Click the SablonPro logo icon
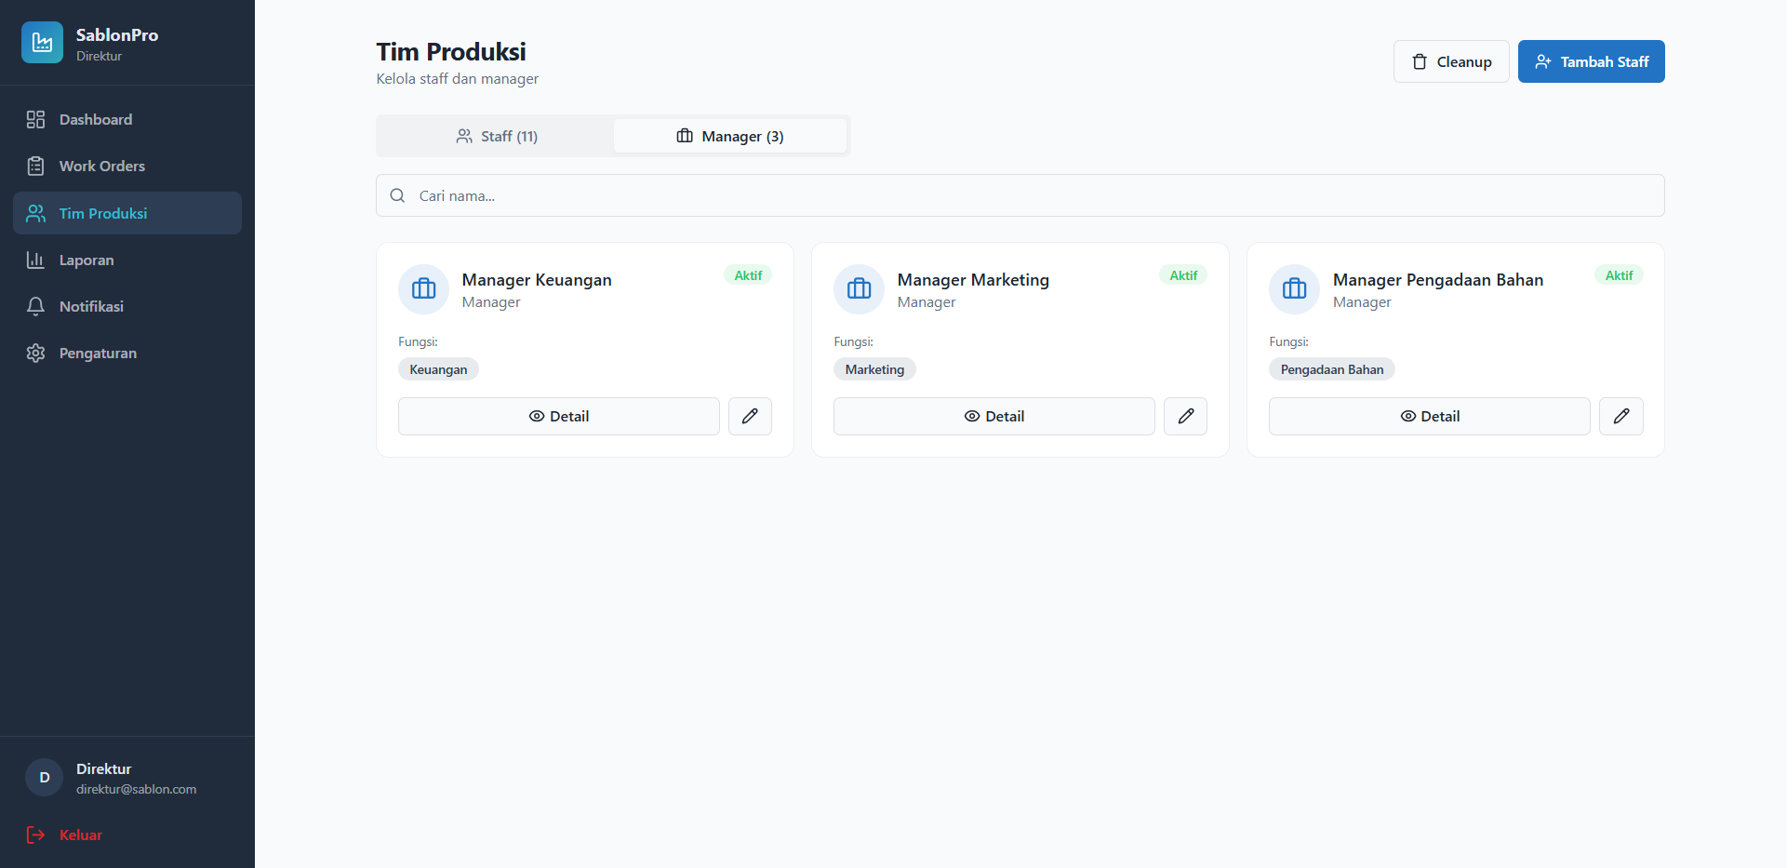Viewport: 1787px width, 868px height. click(42, 43)
